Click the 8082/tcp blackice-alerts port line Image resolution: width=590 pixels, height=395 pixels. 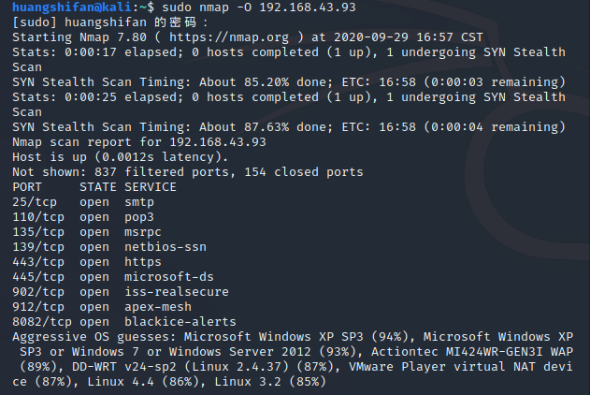124,322
